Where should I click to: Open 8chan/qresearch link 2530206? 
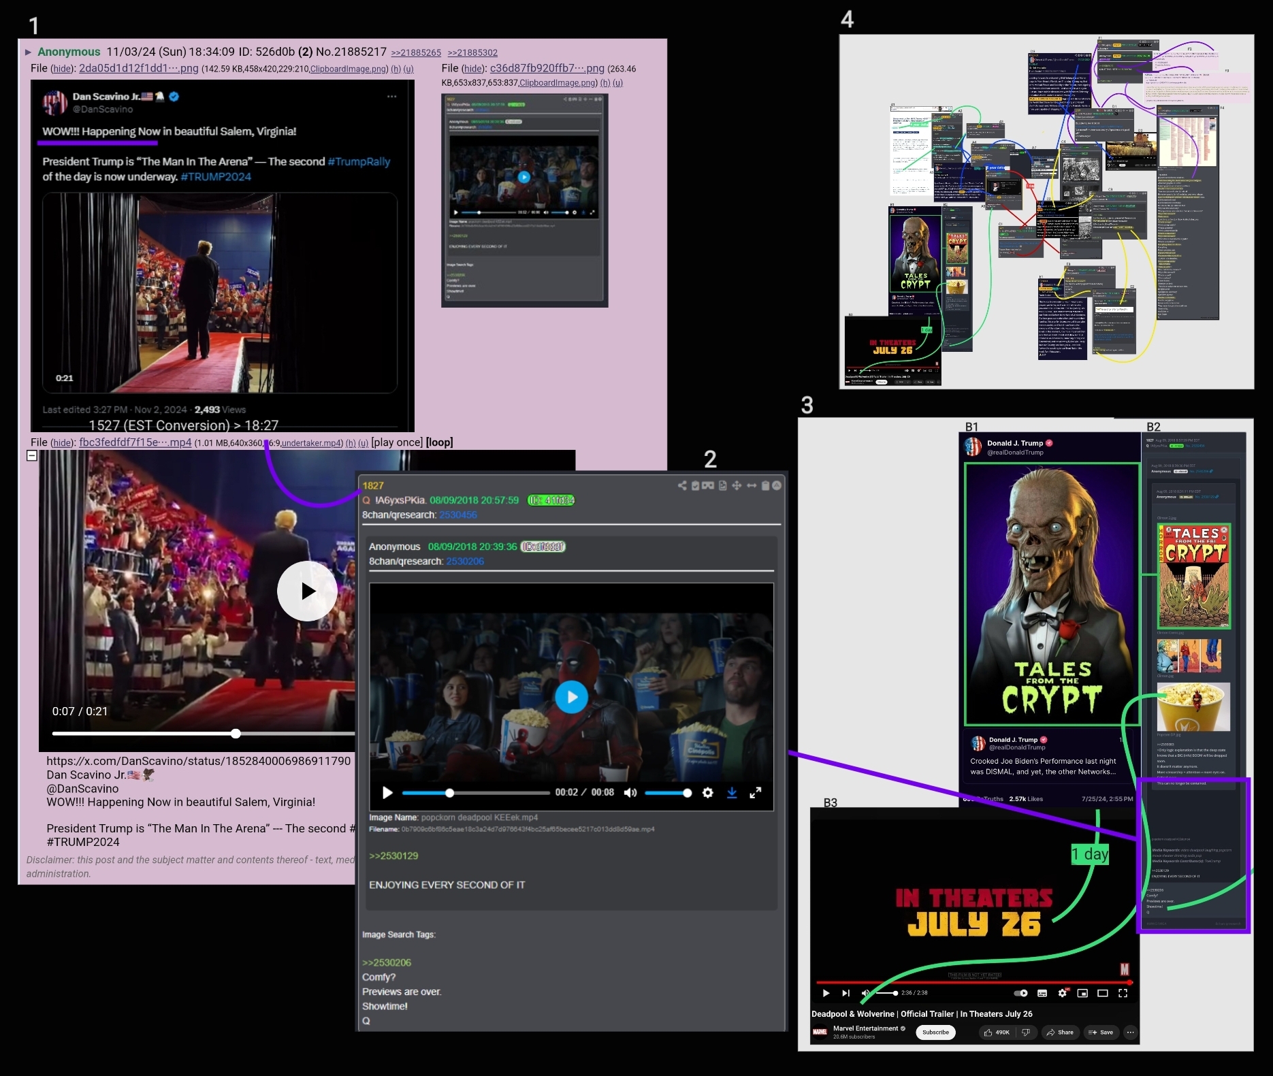(x=465, y=561)
